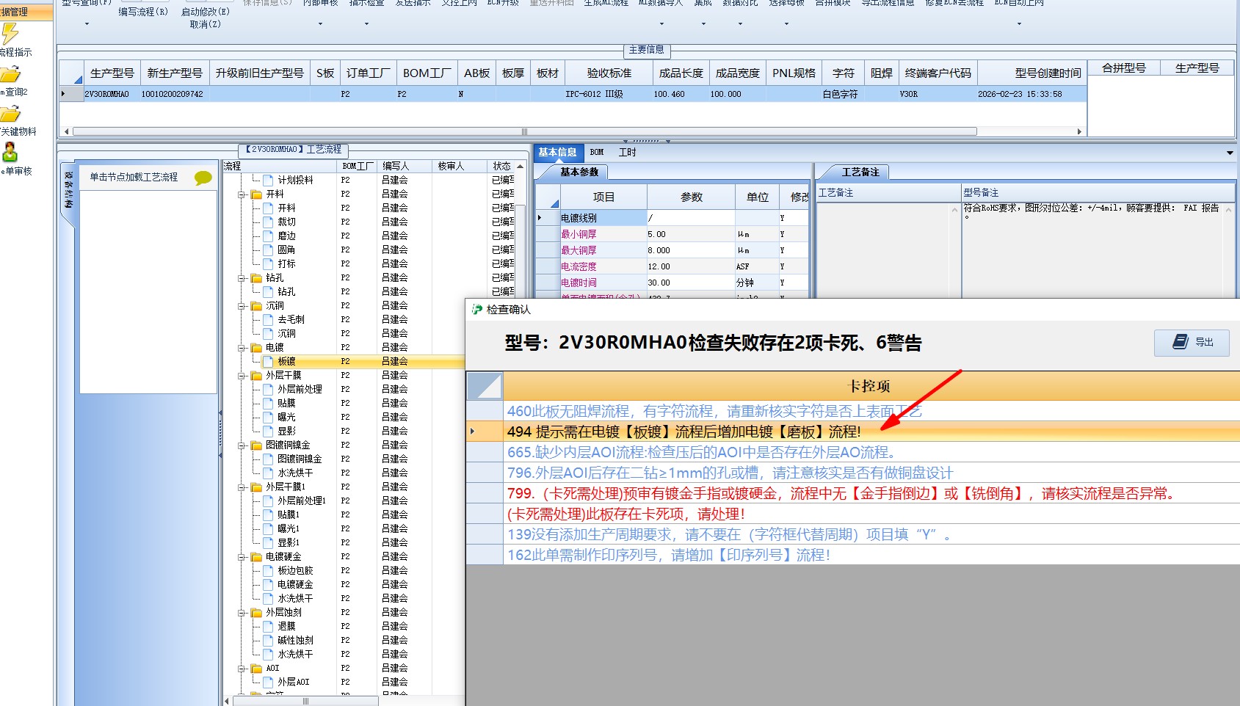Open the 查询2 folder icon in sidebar
This screenshot has width=1240, height=706.
(10, 74)
